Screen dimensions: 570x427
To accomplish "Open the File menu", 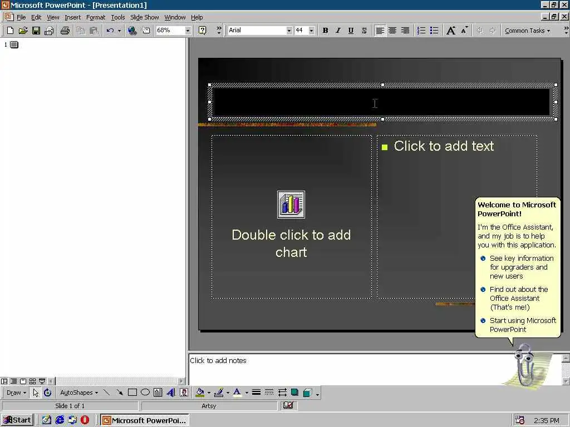I will tap(21, 17).
